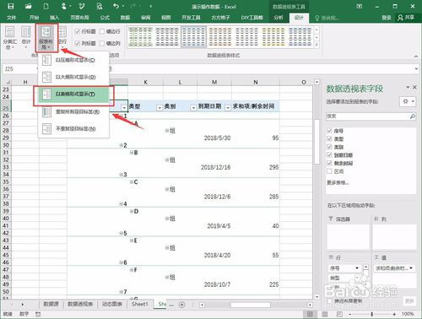422x319 pixels.
Task: Open the 文件 File tab
Action: tap(12, 18)
